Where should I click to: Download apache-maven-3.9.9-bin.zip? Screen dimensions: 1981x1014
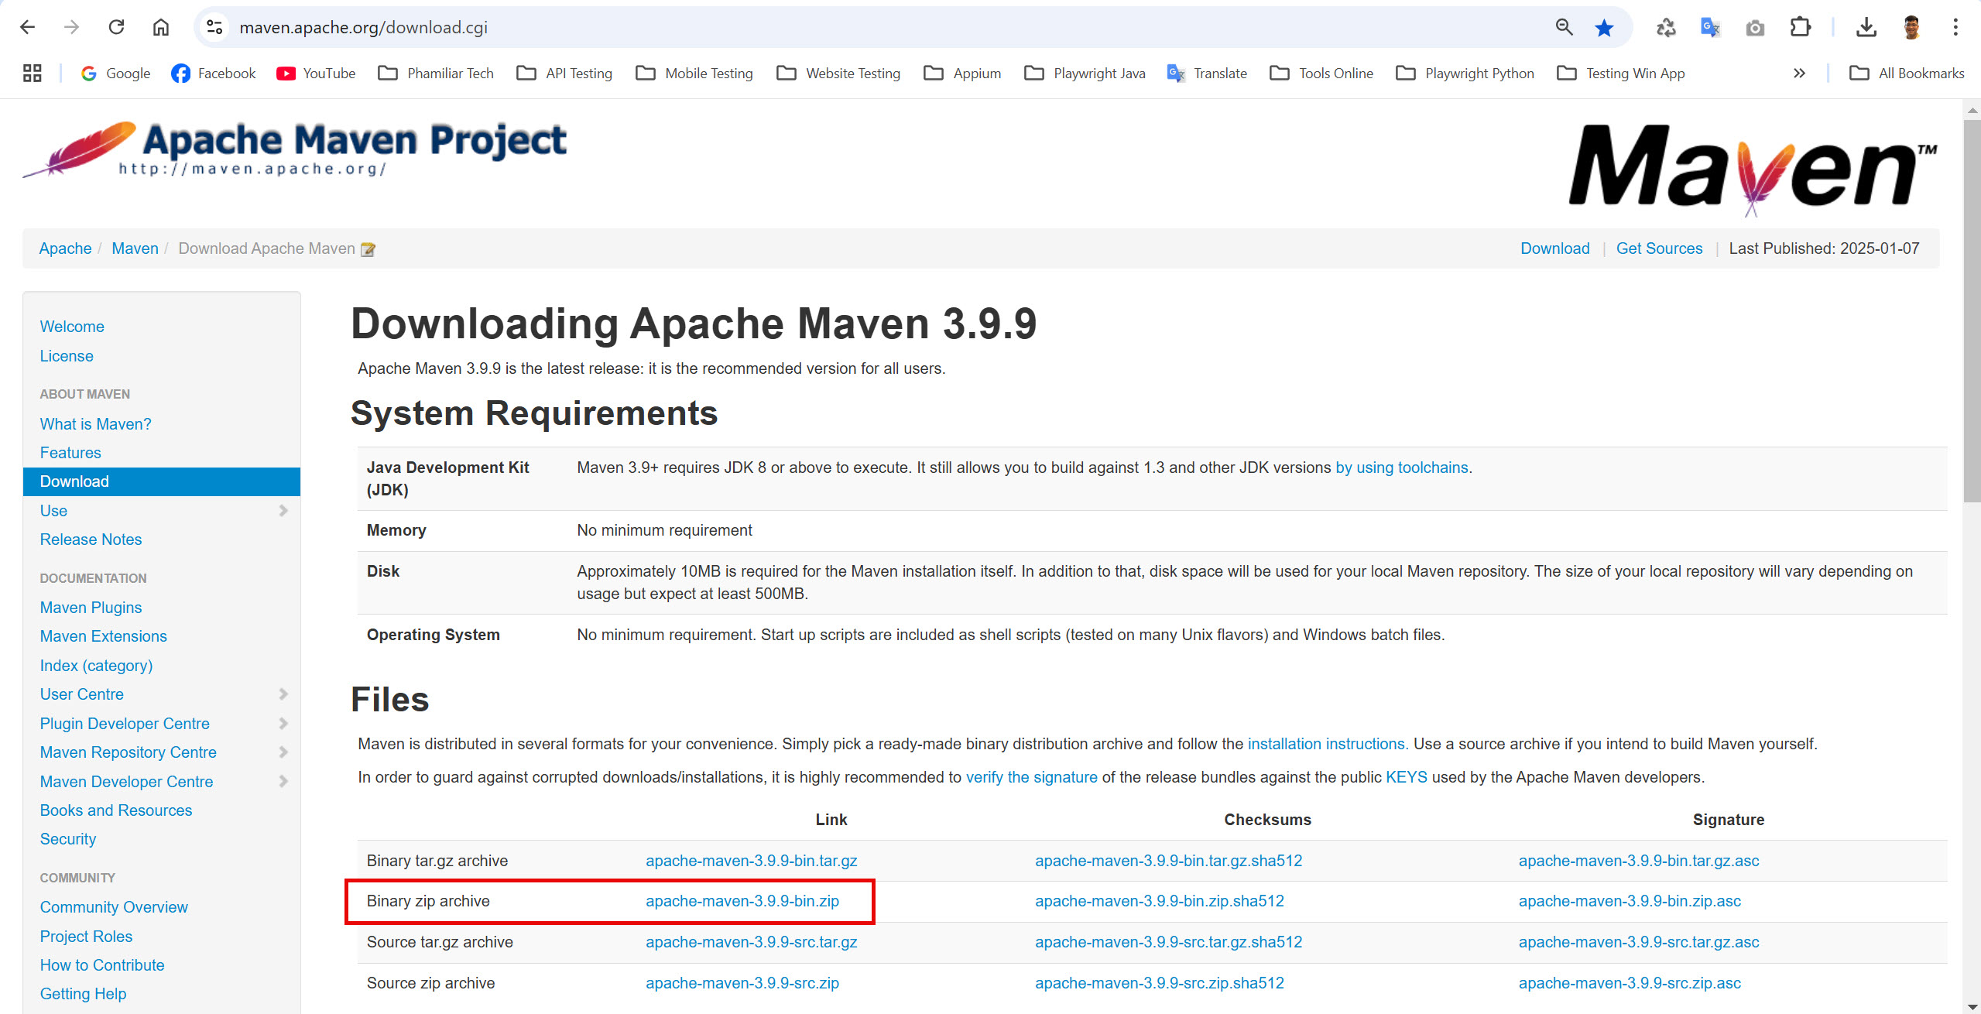pyautogui.click(x=742, y=901)
